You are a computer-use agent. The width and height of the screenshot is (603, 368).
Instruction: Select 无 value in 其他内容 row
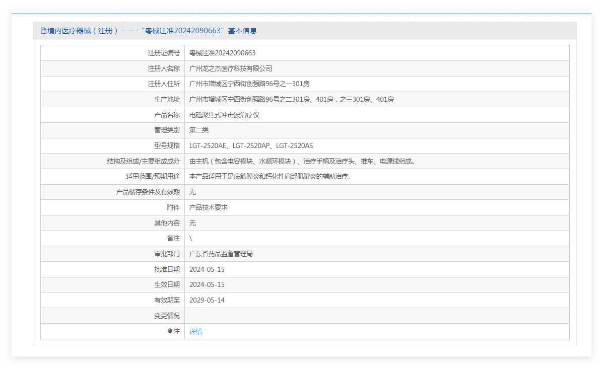192,223
